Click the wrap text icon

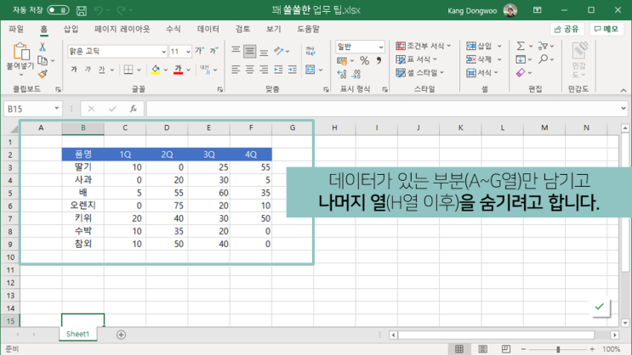coord(310,51)
